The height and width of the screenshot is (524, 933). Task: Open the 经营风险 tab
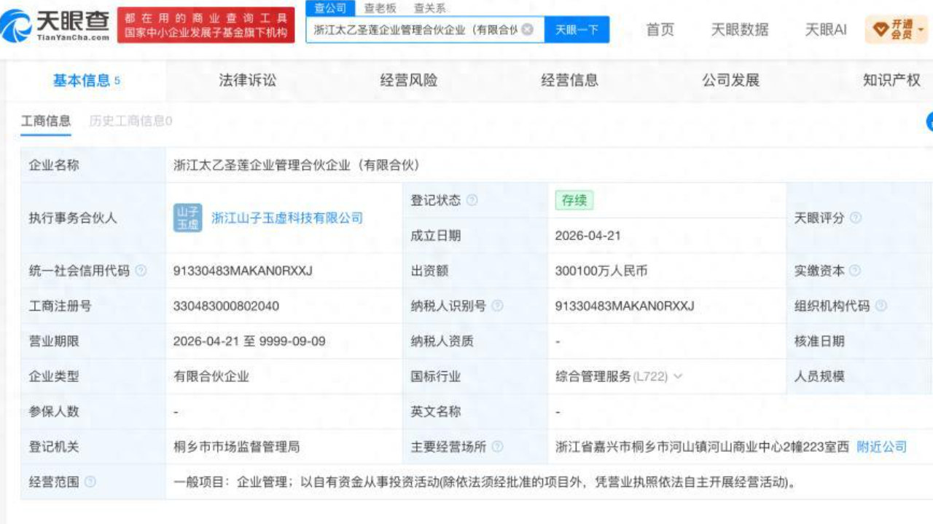(409, 80)
